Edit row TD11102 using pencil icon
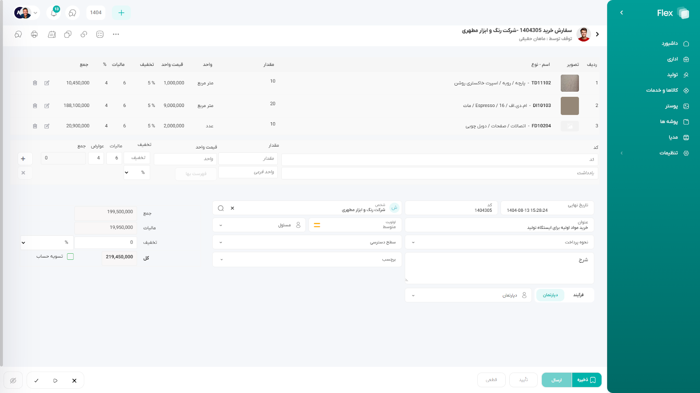 click(x=47, y=83)
